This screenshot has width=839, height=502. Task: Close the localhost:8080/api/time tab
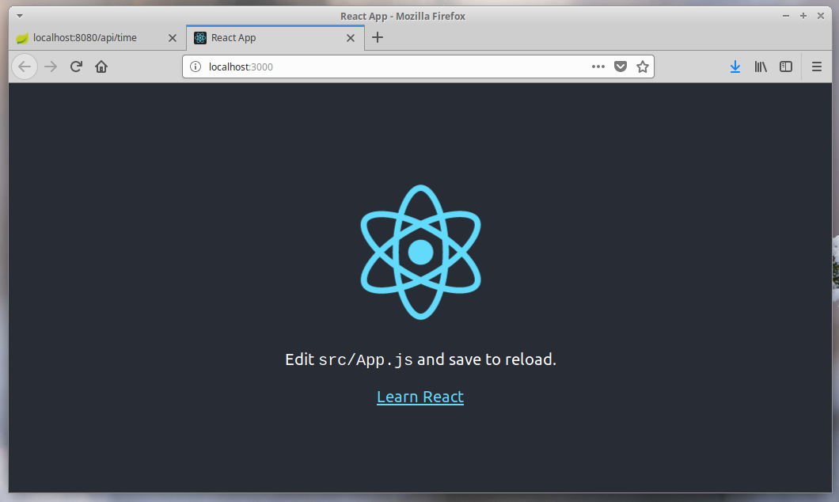click(173, 37)
